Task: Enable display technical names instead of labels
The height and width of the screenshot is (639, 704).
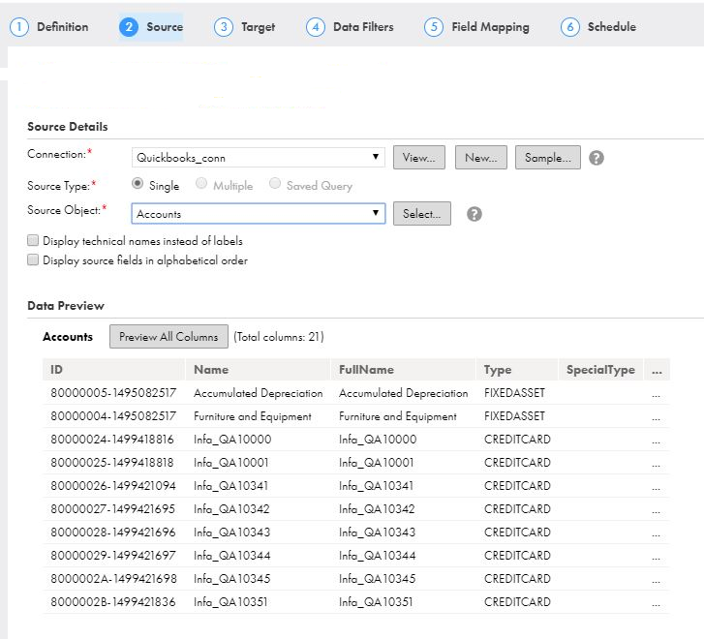Action: click(x=33, y=240)
